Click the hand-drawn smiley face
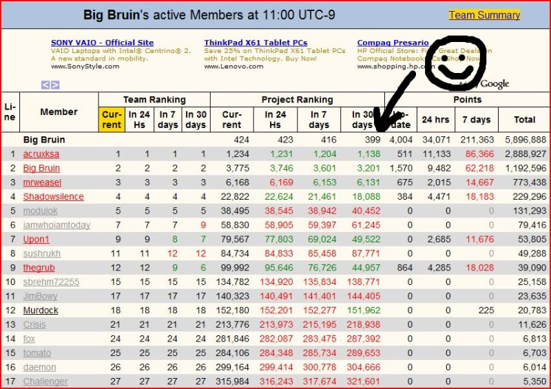551x389 pixels. pos(455,63)
